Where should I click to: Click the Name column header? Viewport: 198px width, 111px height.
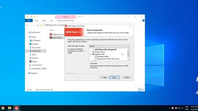point(52,30)
